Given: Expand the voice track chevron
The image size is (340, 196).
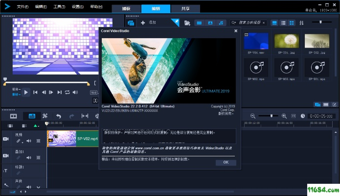Looking at the screenshot, I should coord(38,187).
